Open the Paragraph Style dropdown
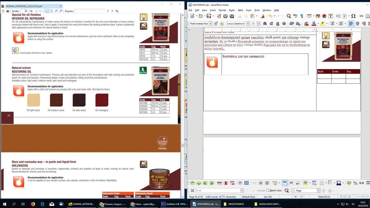This screenshot has height=208, width=370. pyautogui.click(x=211, y=23)
